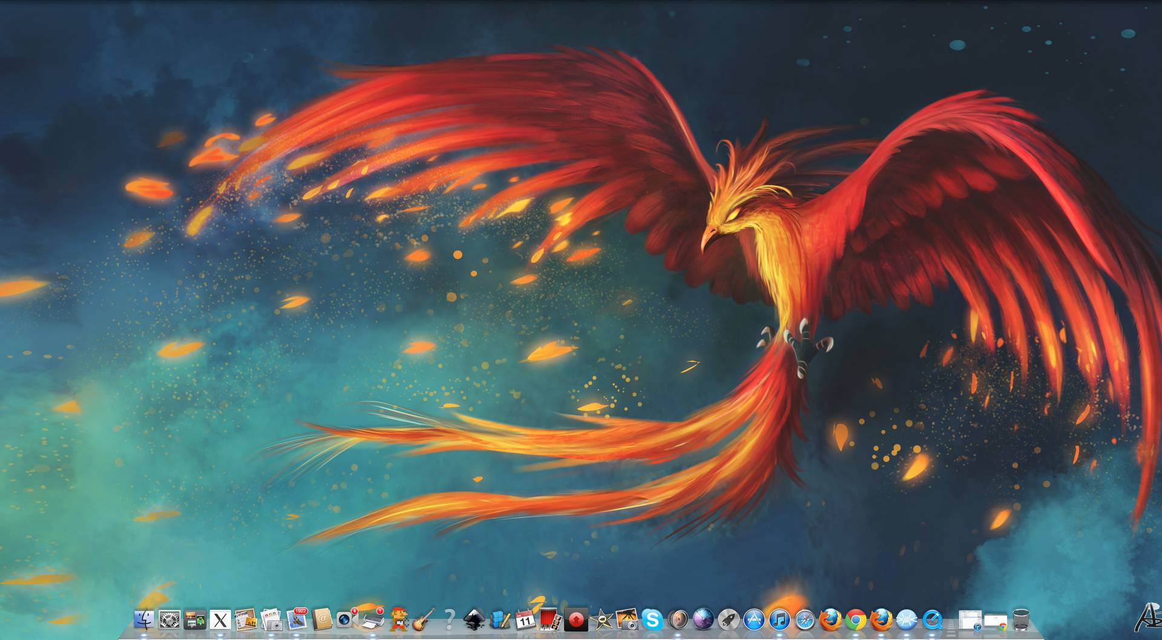Open Finder from the dock

tap(143, 619)
